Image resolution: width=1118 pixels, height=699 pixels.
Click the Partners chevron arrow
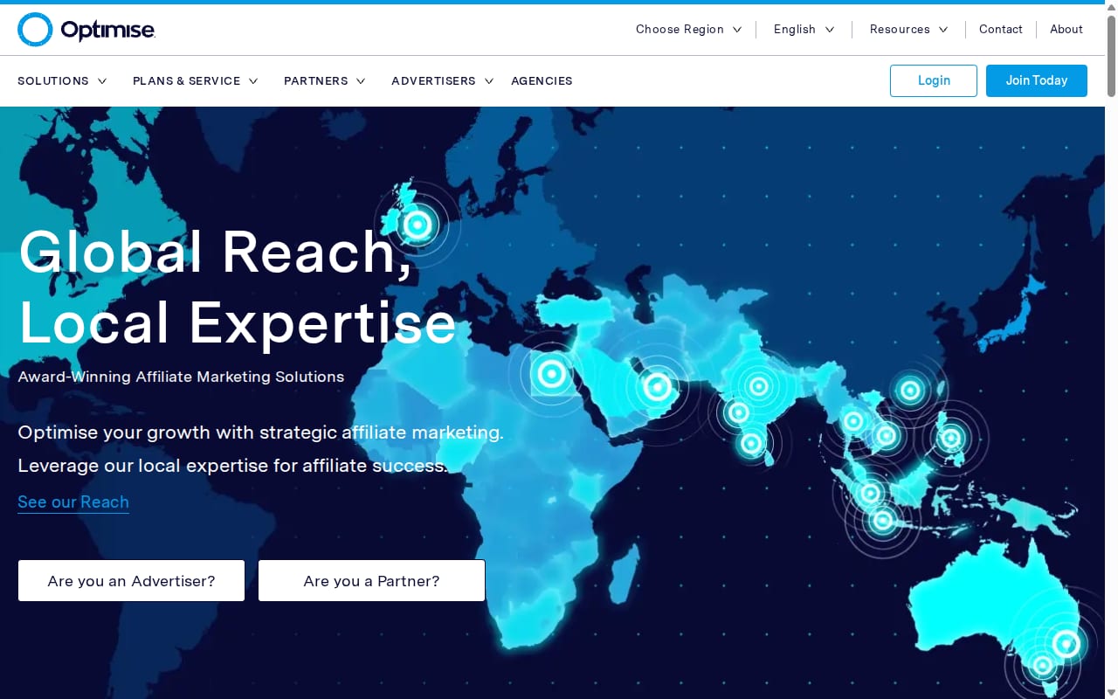tap(361, 81)
